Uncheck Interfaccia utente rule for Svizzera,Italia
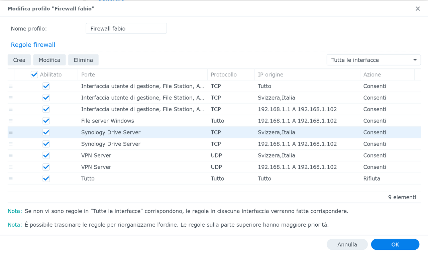 46,98
